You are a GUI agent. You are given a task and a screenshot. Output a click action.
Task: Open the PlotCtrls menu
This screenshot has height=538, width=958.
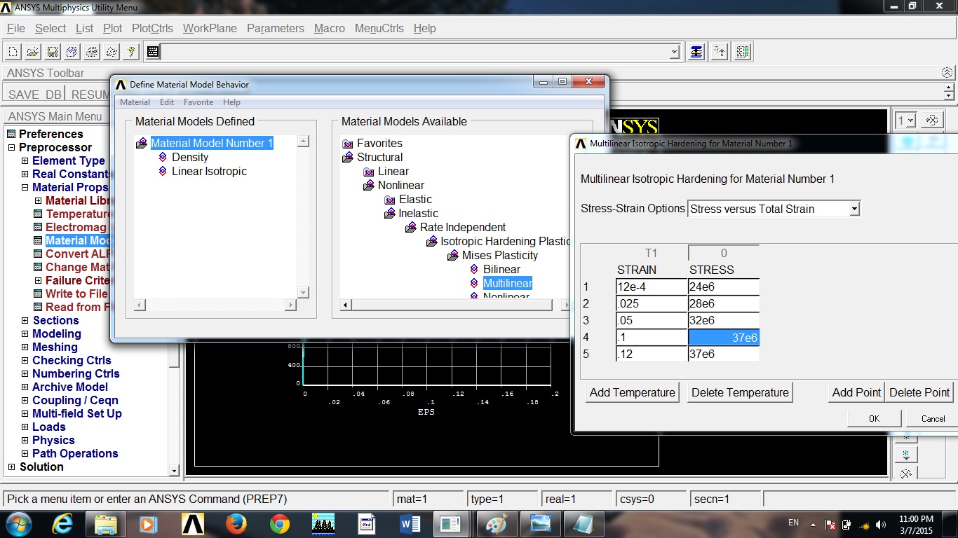152,28
